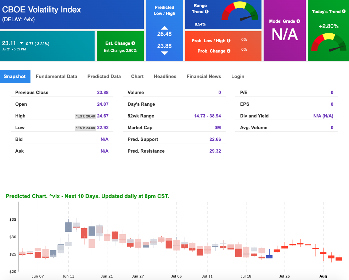Viewport: 349px width, 280px height.
Task: Click the Previous Close value 23.88
Action: (103, 93)
